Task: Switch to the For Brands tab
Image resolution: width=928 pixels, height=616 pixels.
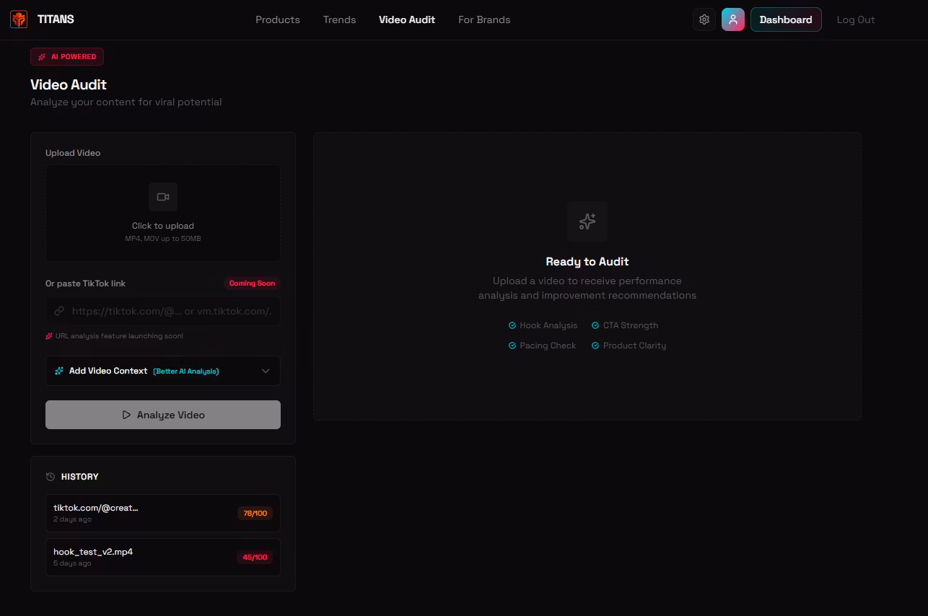Action: click(x=483, y=19)
